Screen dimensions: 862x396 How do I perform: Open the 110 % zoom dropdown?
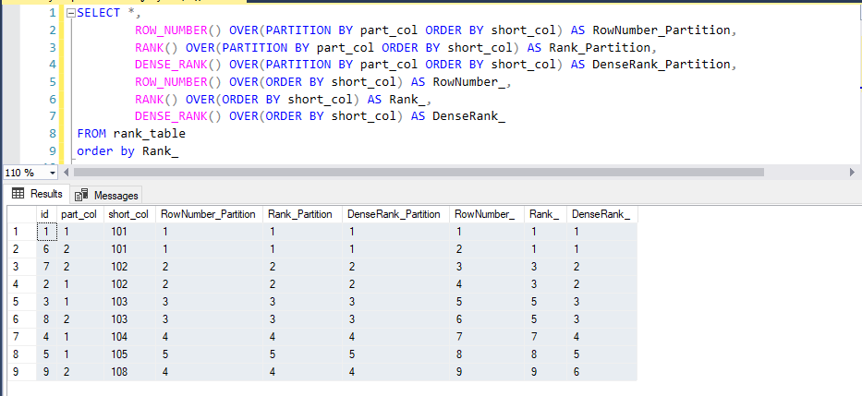click(x=52, y=173)
